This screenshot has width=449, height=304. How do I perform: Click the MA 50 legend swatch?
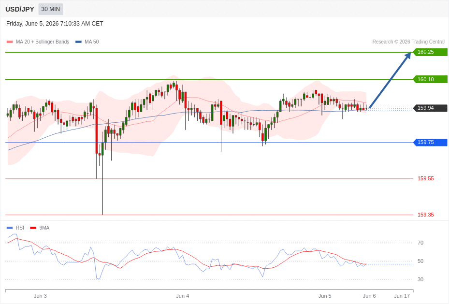click(78, 42)
